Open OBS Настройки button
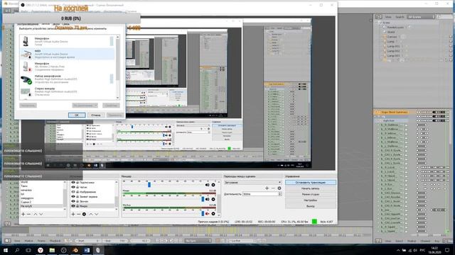 (x=310, y=200)
